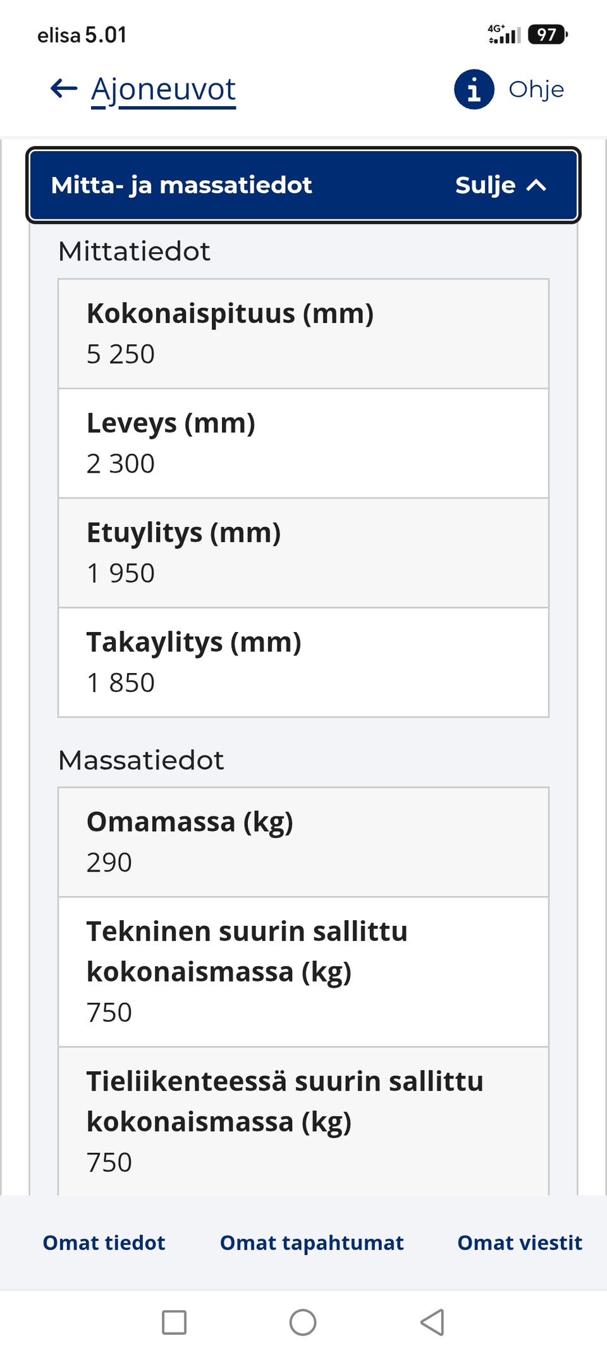Viewport: 607px width, 1355px height.
Task: Tap the 4G signal strength icon
Action: coord(504,34)
